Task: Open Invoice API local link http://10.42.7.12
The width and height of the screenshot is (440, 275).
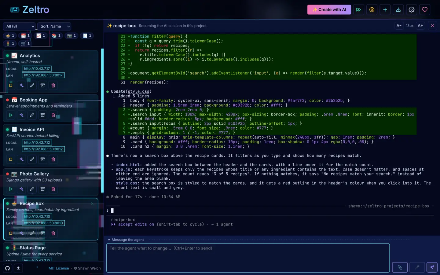Action: [37, 142]
